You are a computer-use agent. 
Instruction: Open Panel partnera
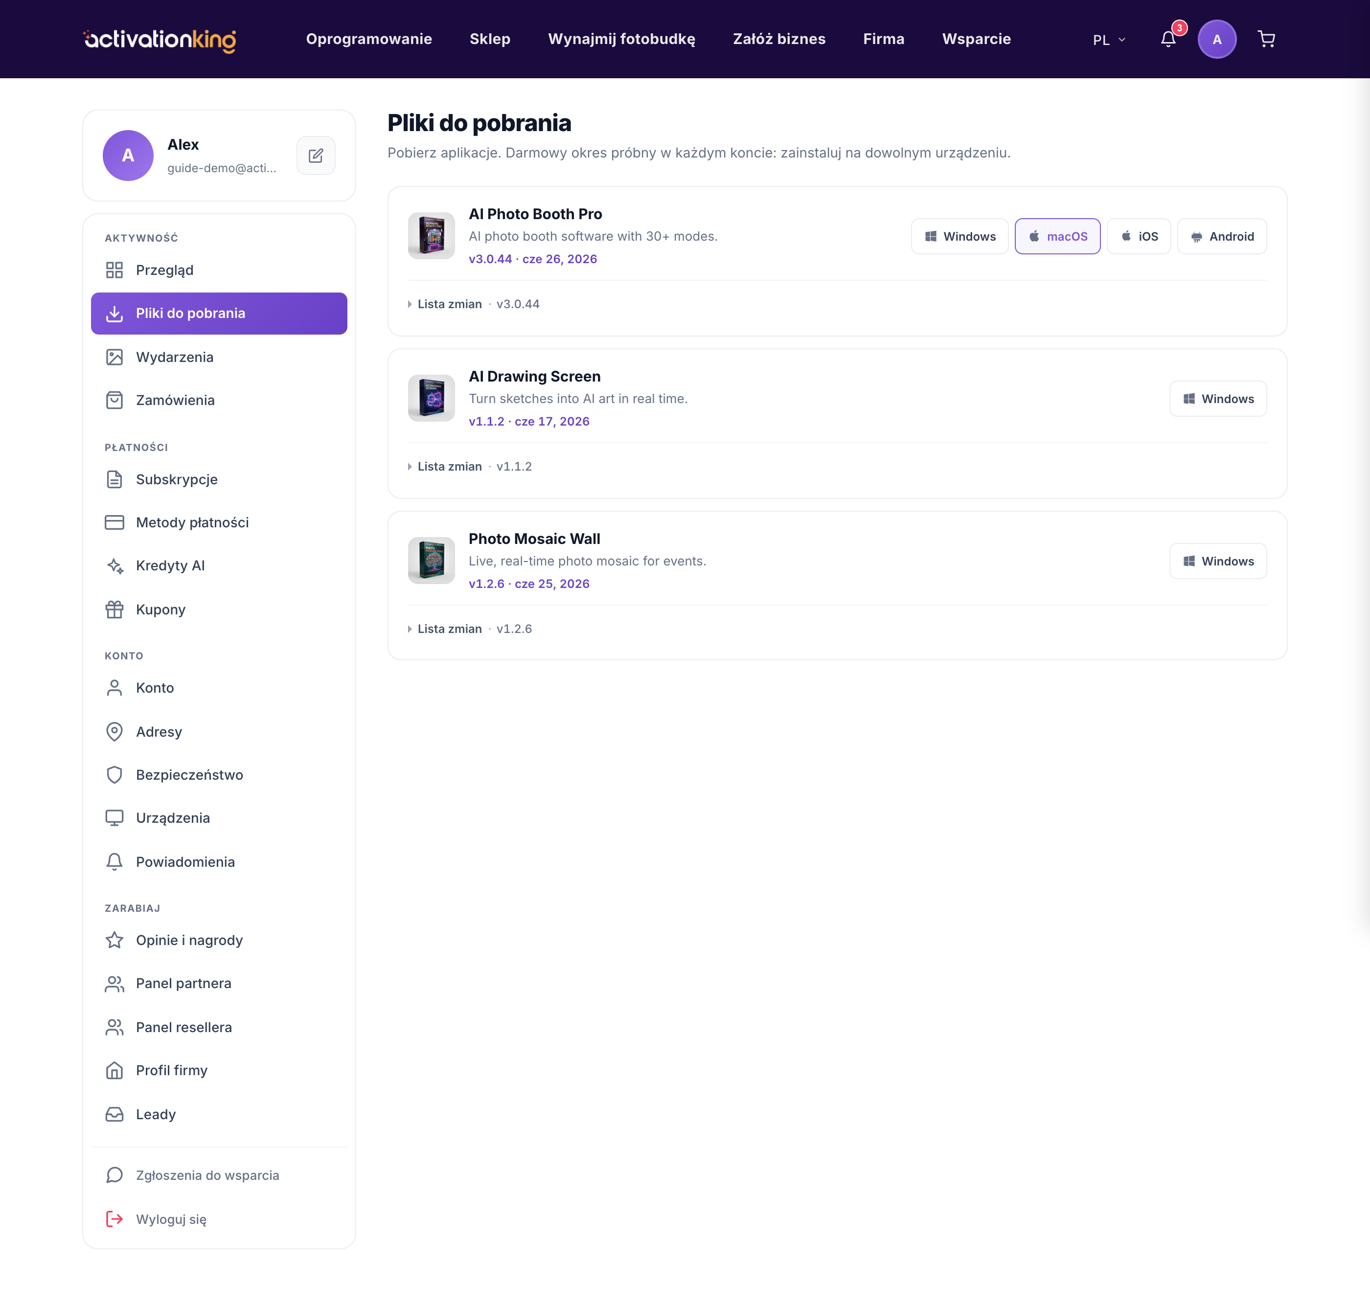[219, 984]
